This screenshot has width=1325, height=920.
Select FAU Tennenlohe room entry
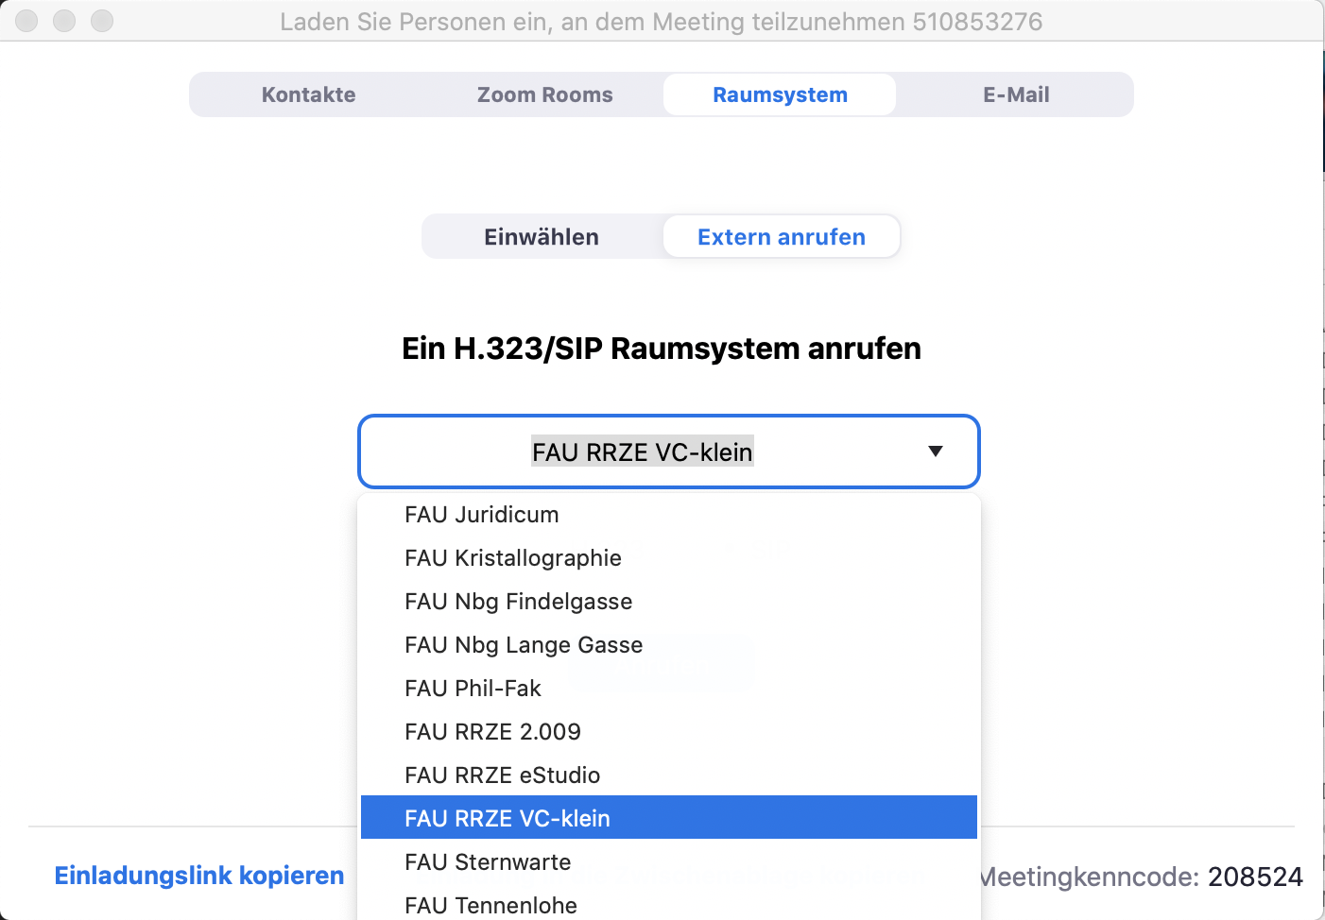490,905
